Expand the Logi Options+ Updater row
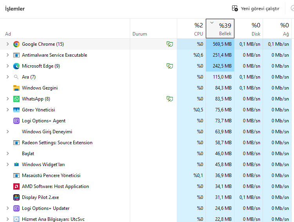The height and width of the screenshot is (222, 294). point(7,208)
